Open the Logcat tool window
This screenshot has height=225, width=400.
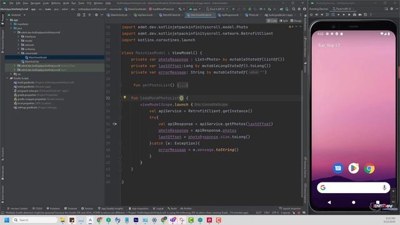click(158, 208)
